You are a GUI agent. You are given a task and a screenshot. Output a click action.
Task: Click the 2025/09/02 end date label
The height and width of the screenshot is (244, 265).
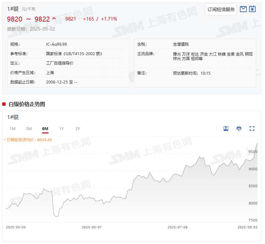pyautogui.click(x=247, y=227)
